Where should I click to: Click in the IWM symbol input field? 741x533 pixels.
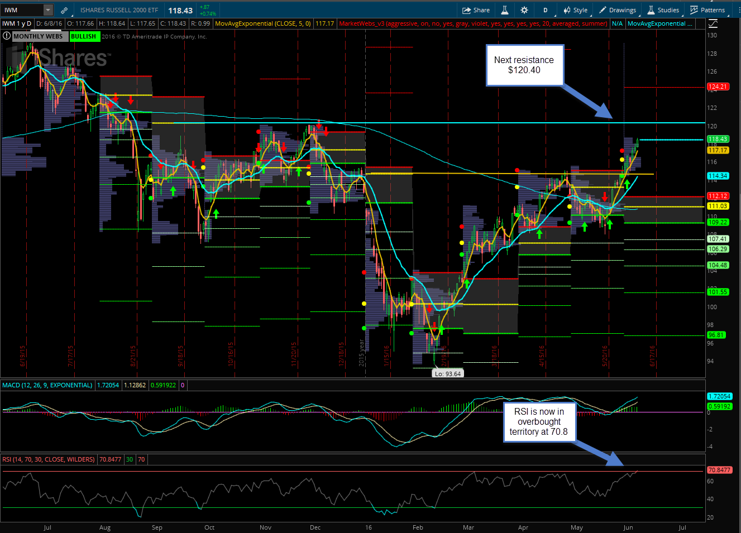point(22,10)
